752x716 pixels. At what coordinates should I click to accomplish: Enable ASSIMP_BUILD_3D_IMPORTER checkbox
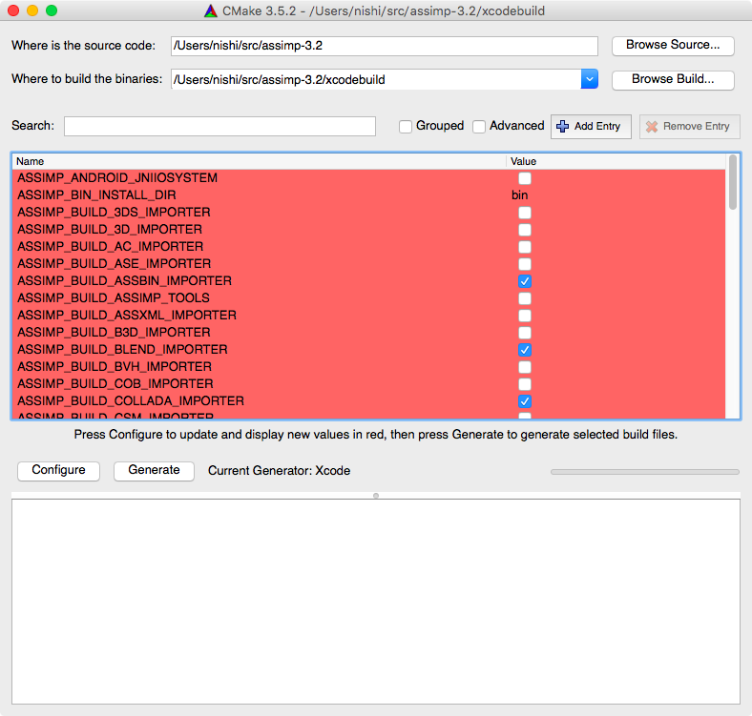tap(525, 230)
